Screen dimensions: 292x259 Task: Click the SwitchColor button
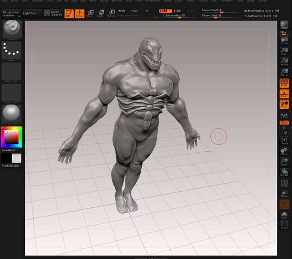tap(11, 166)
